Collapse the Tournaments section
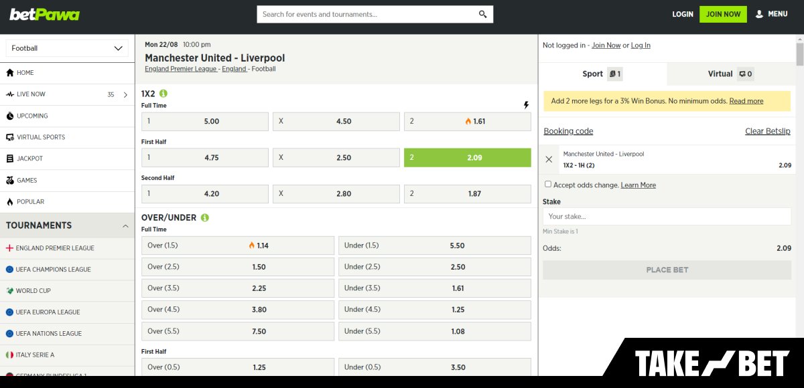 125,226
